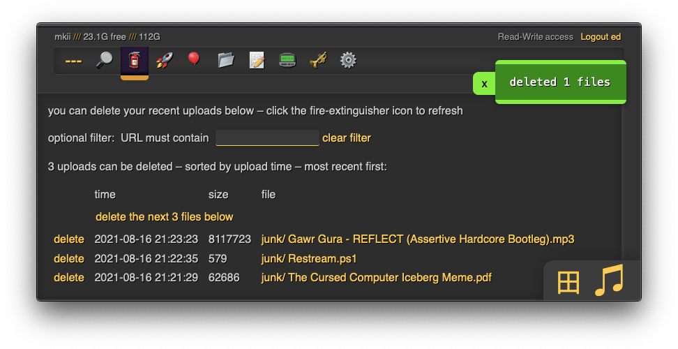678x349 pixels.
Task: Toggle the grid view icon
Action: pos(568,283)
